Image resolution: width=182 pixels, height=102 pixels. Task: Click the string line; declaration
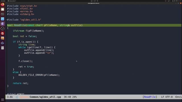(x=27, y=45)
